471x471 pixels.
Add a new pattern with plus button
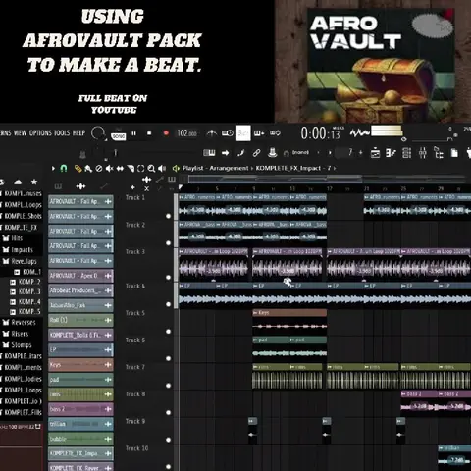coord(361,153)
